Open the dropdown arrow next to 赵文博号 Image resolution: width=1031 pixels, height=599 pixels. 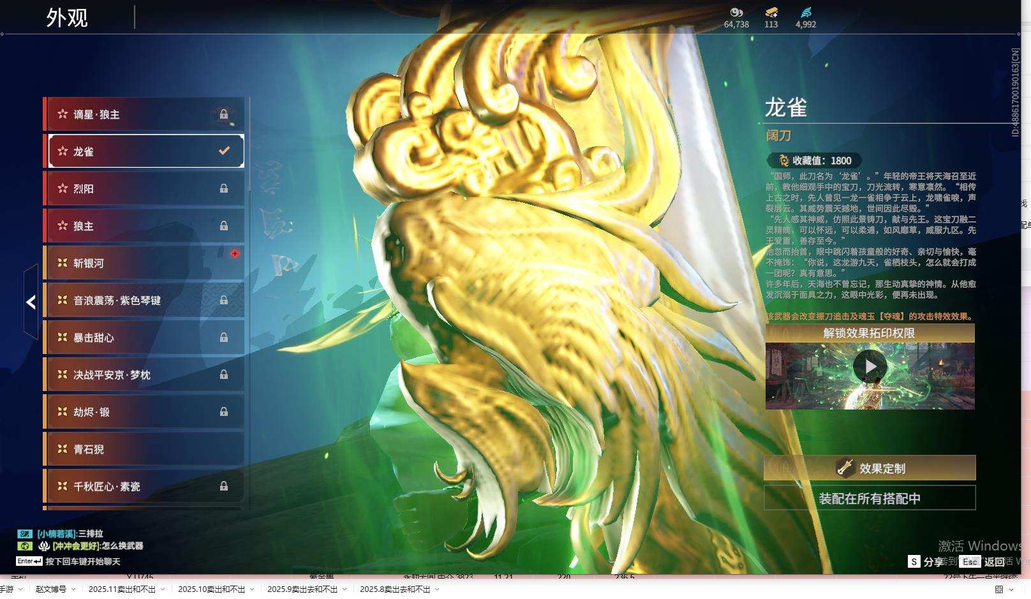[73, 589]
